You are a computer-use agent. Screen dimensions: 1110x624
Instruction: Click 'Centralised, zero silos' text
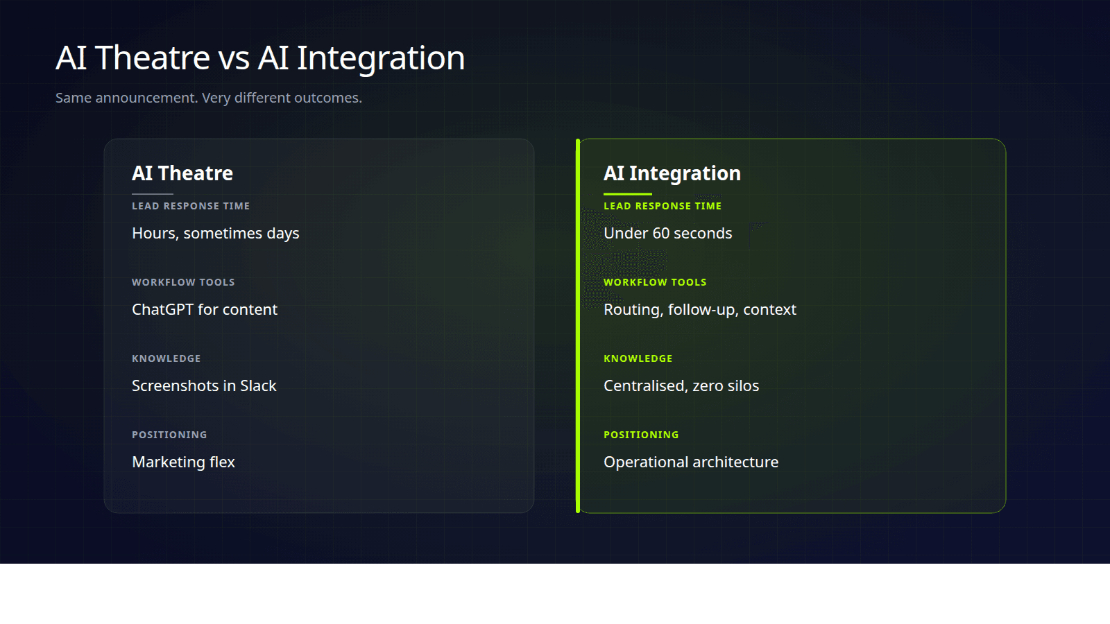(x=681, y=385)
